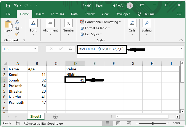Select the Format Painter brush
The image size is (186, 127).
point(17,34)
